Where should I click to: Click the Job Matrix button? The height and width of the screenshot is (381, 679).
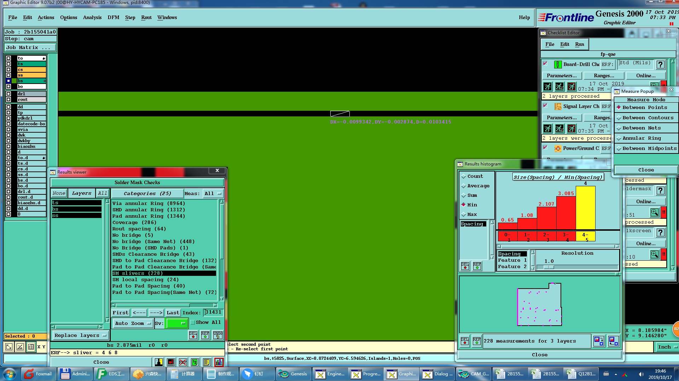point(30,47)
